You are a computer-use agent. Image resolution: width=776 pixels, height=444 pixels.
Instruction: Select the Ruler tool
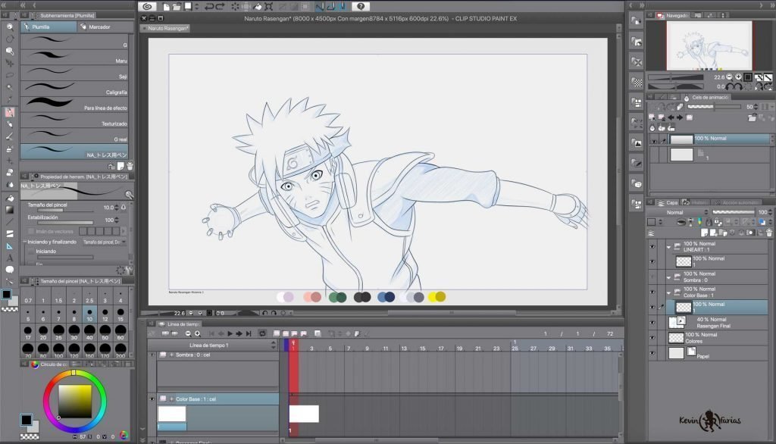pos(9,246)
